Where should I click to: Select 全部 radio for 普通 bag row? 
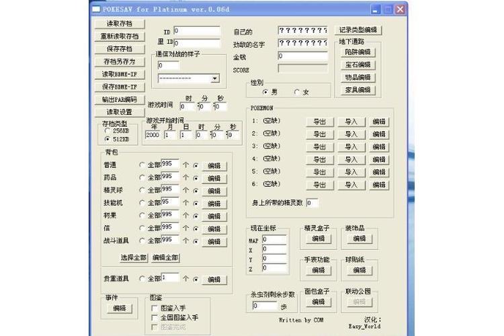point(142,165)
